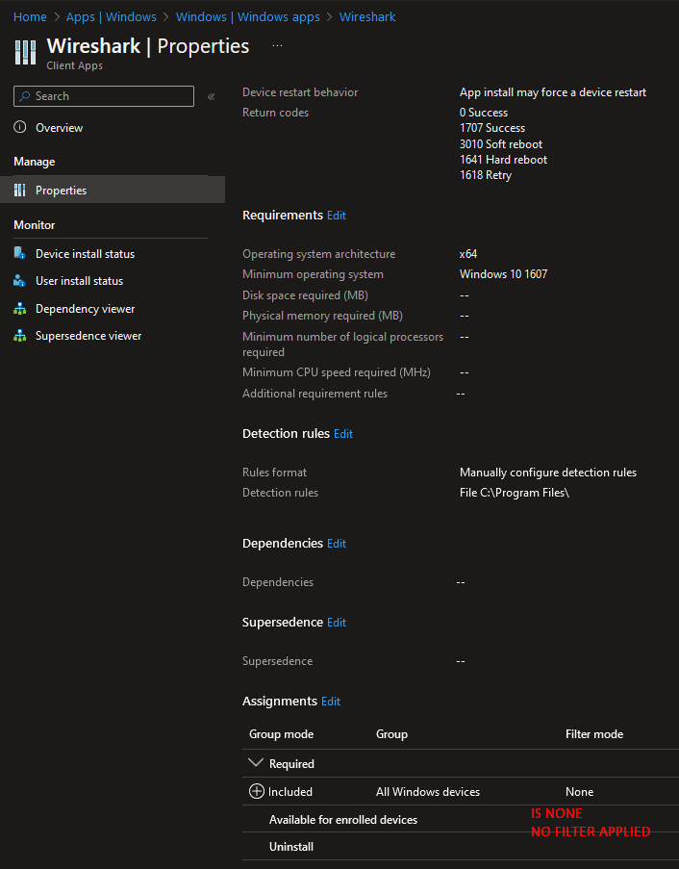This screenshot has height=869, width=679.
Task: Click the 3010 Soft reboot return code
Action: [501, 143]
